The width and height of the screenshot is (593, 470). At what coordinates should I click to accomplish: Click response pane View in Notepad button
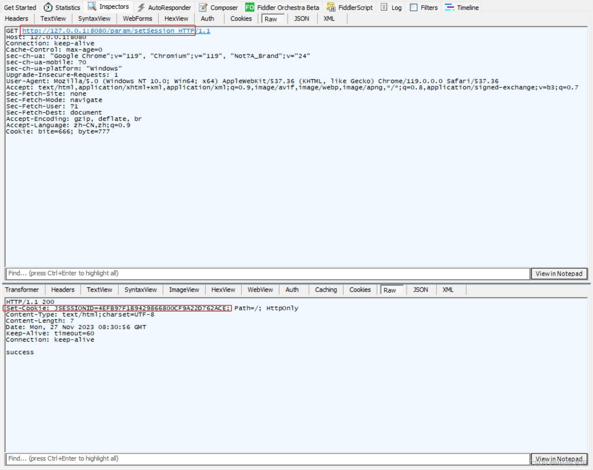559,459
